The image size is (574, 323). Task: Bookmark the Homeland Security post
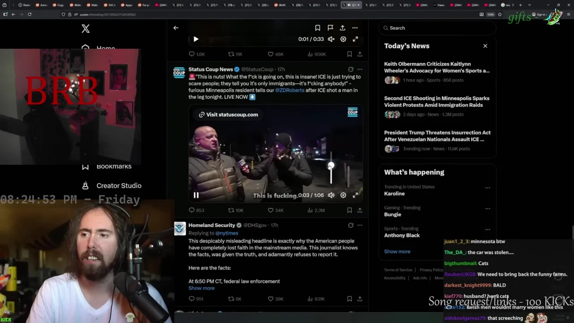click(x=349, y=299)
